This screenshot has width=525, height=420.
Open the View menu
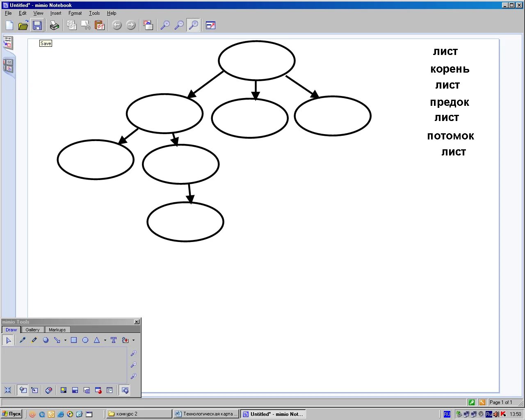[38, 13]
